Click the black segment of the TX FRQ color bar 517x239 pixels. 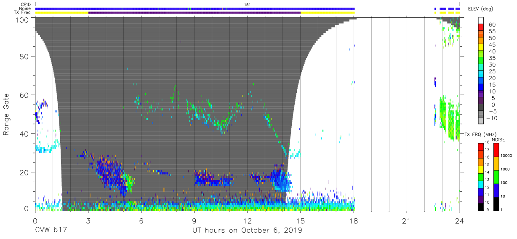(481, 207)
